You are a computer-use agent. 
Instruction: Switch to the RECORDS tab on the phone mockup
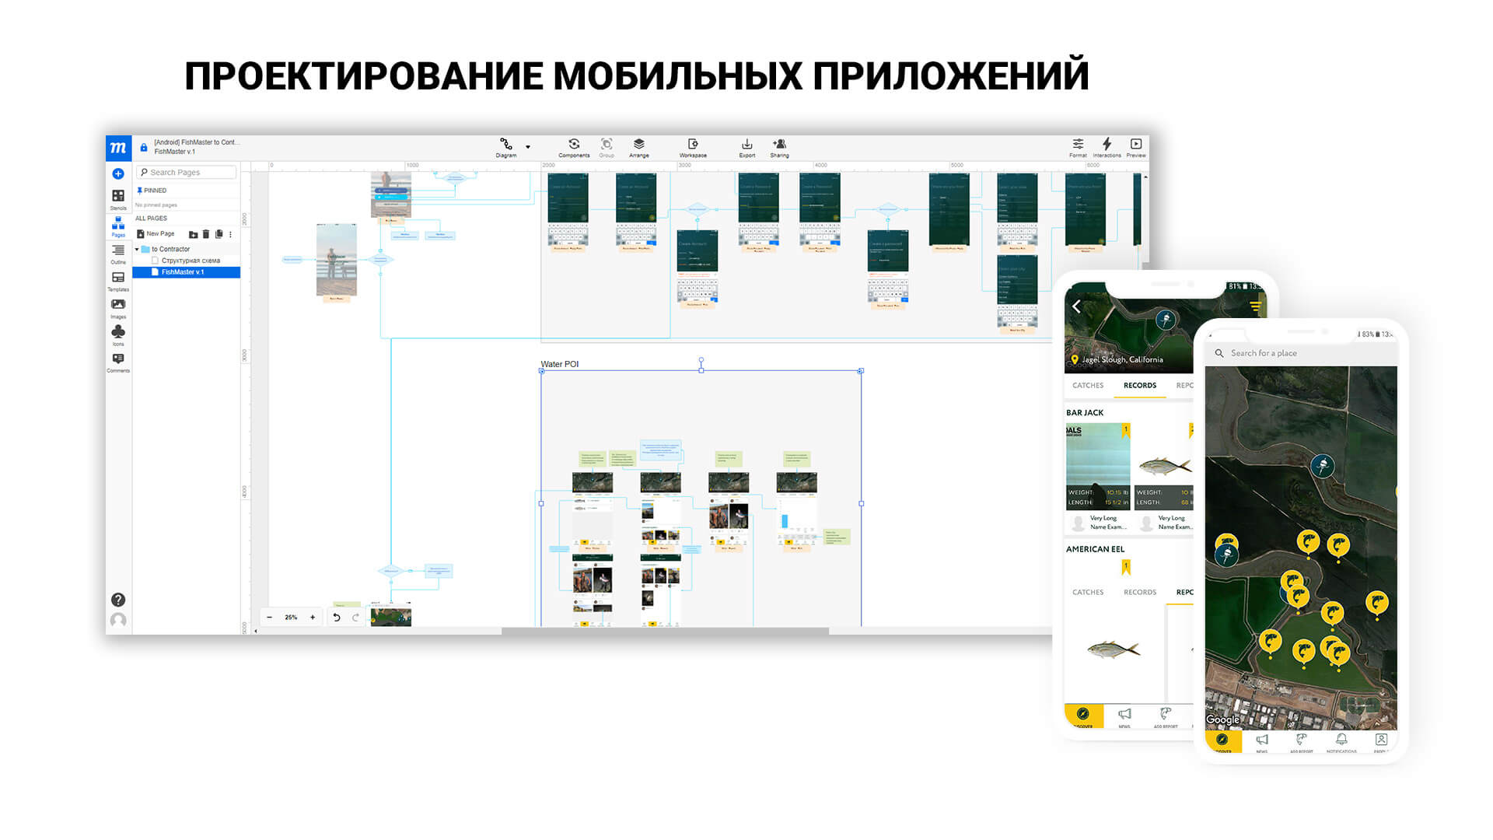click(1139, 385)
